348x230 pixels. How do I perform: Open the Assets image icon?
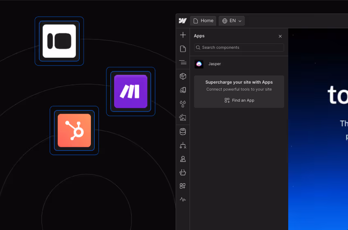pyautogui.click(x=183, y=117)
